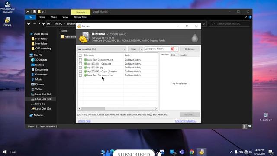Open OBS recording folder in Quick access
Screen dimensions: 277x156
point(43,49)
